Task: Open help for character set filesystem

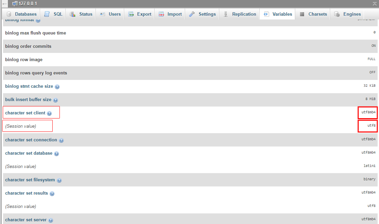Action: coord(59,180)
